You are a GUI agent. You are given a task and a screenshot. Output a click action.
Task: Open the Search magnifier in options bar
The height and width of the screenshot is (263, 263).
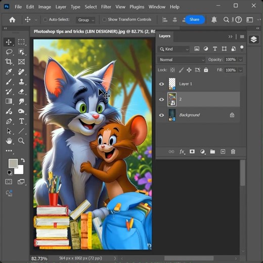226,20
